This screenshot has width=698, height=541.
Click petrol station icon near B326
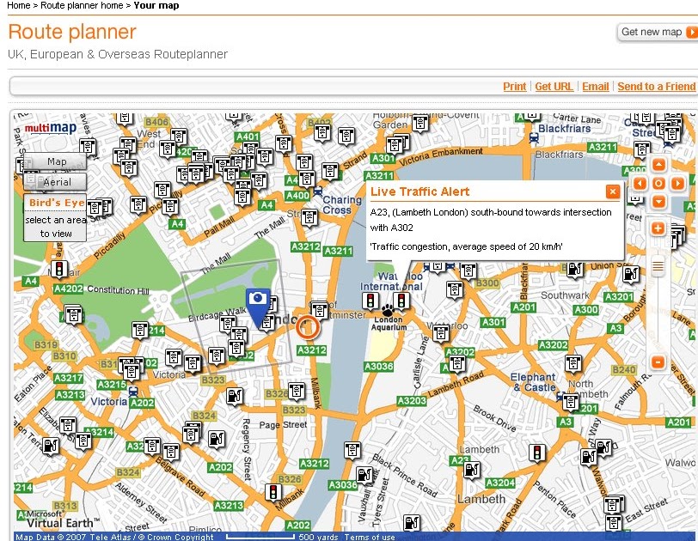234,395
